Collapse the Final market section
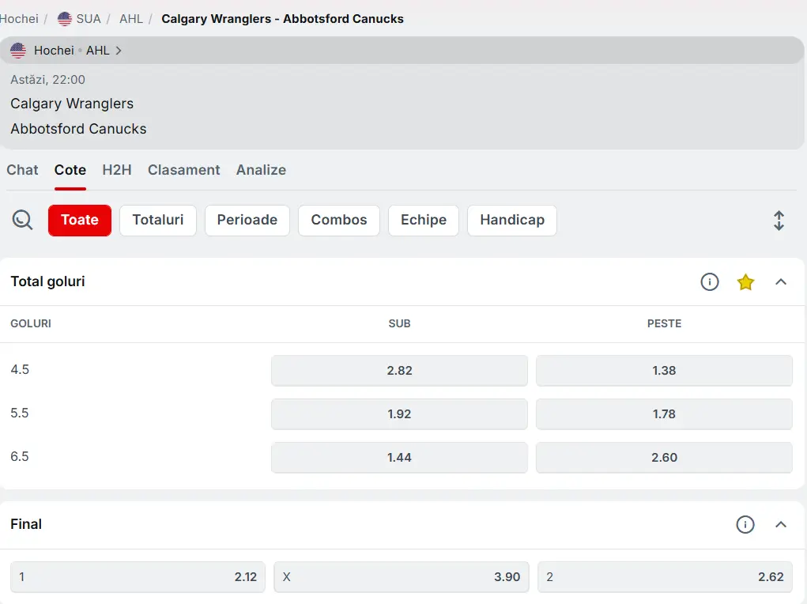Screen dimensions: 807x604 781,524
